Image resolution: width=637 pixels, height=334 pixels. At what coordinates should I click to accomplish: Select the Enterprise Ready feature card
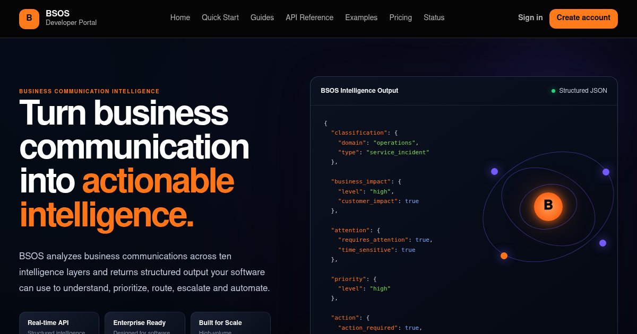145,323
